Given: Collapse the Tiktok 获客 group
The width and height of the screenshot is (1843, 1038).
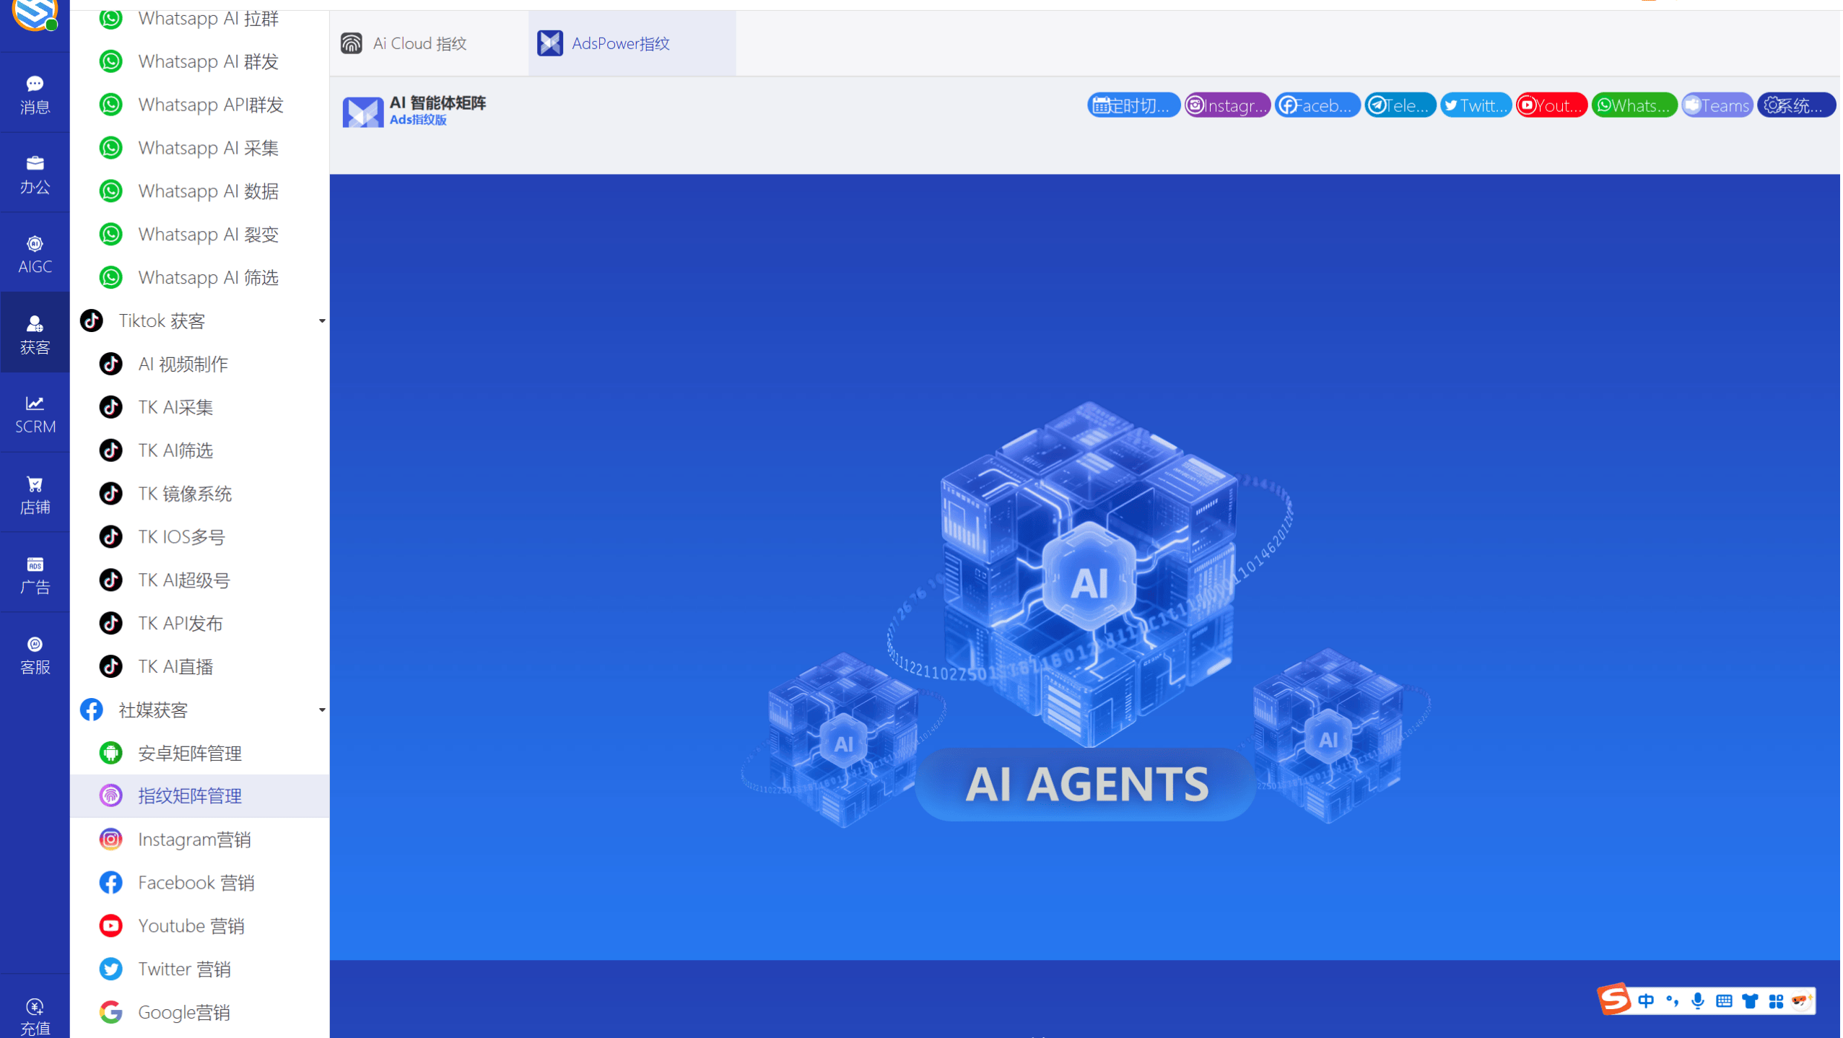Looking at the screenshot, I should [x=322, y=320].
